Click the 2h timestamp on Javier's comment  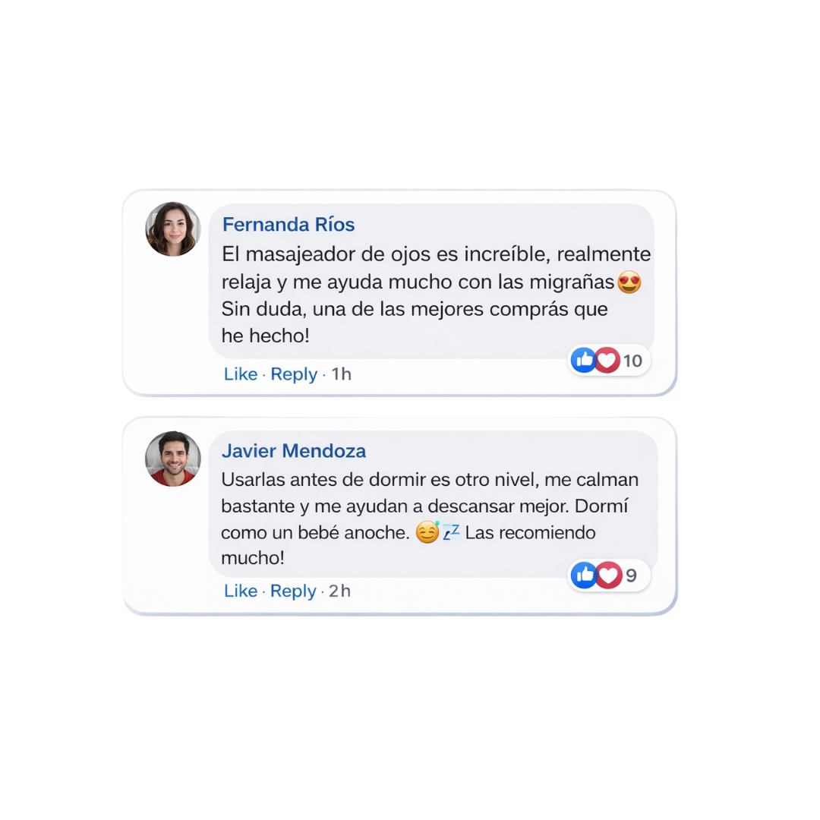(339, 591)
